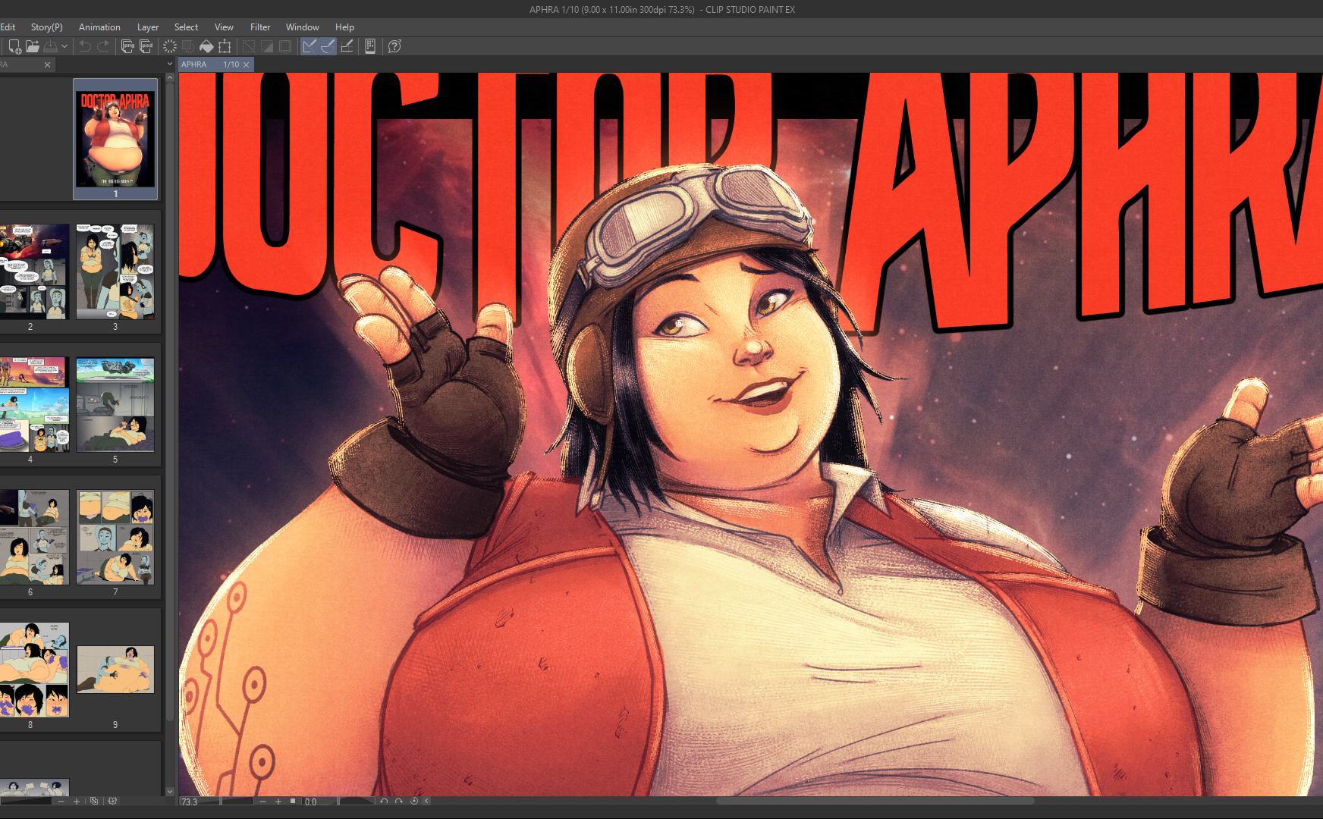1323x819 pixels.
Task: Open the Layer menu
Action: click(148, 27)
